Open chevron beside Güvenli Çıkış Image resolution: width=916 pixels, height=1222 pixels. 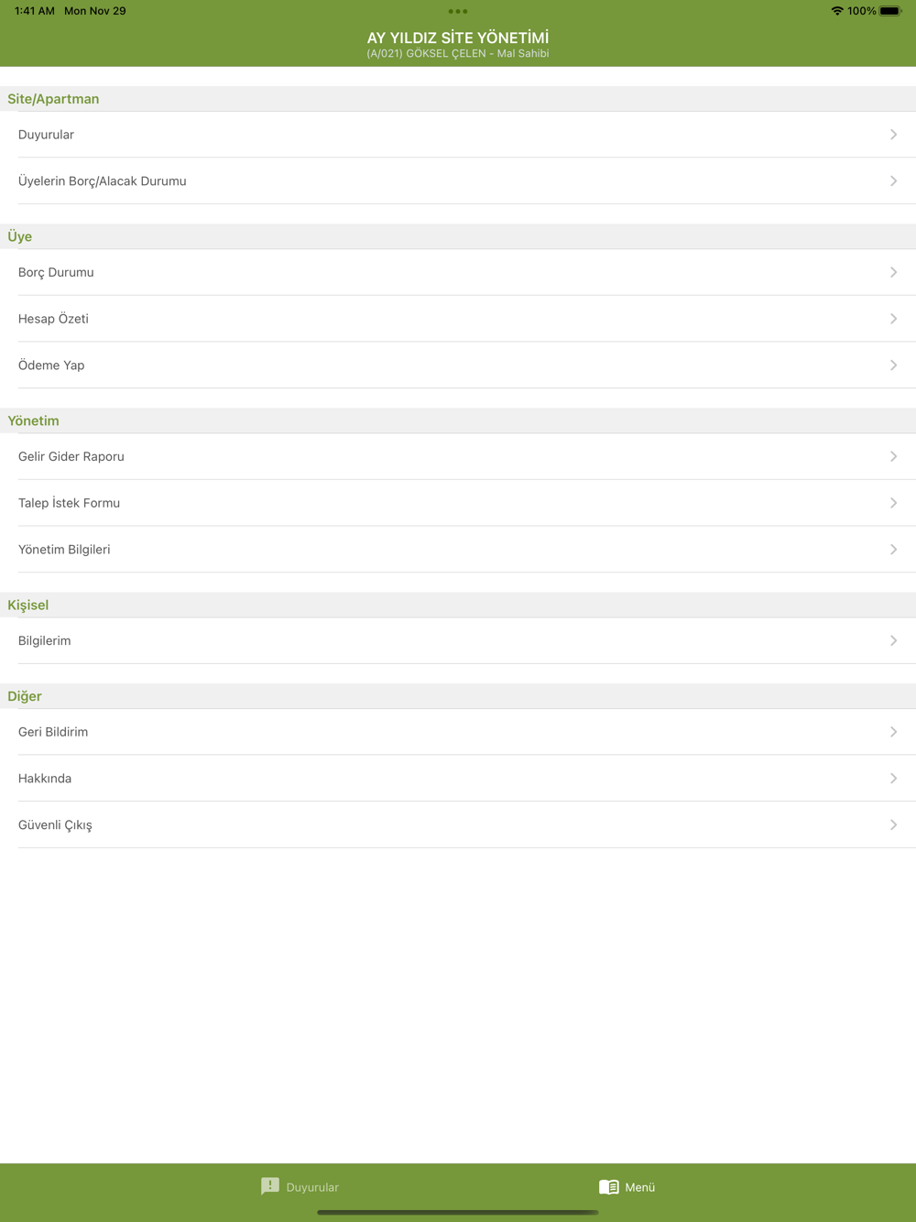point(893,824)
